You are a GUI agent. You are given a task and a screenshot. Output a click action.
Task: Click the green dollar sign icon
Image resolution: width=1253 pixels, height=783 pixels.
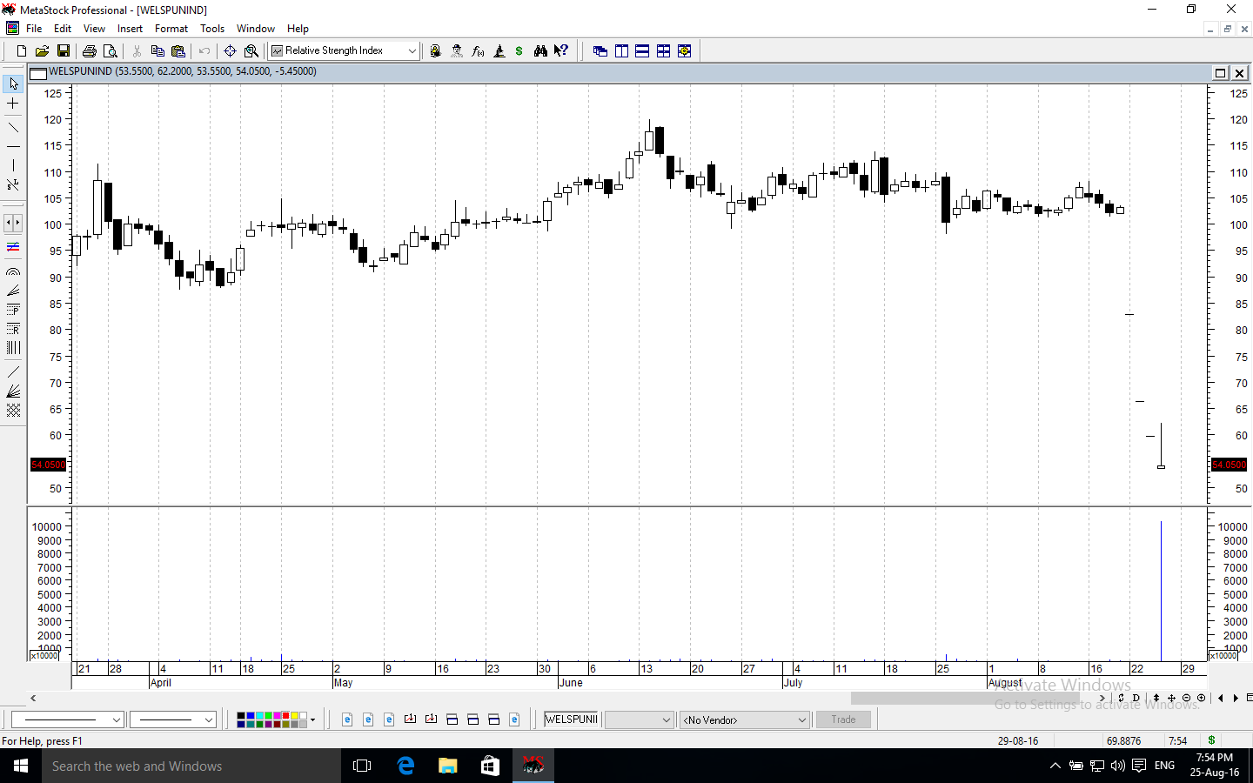coord(519,51)
